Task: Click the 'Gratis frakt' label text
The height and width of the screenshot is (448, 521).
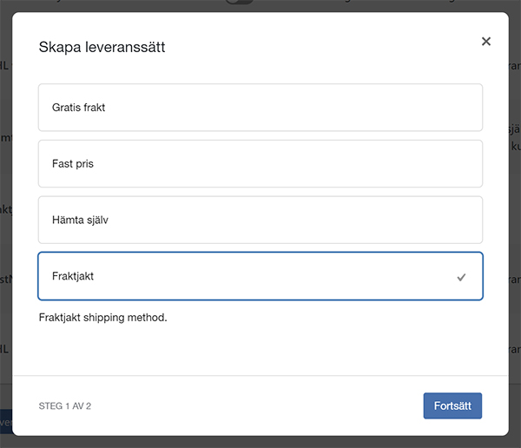Action: (x=78, y=108)
